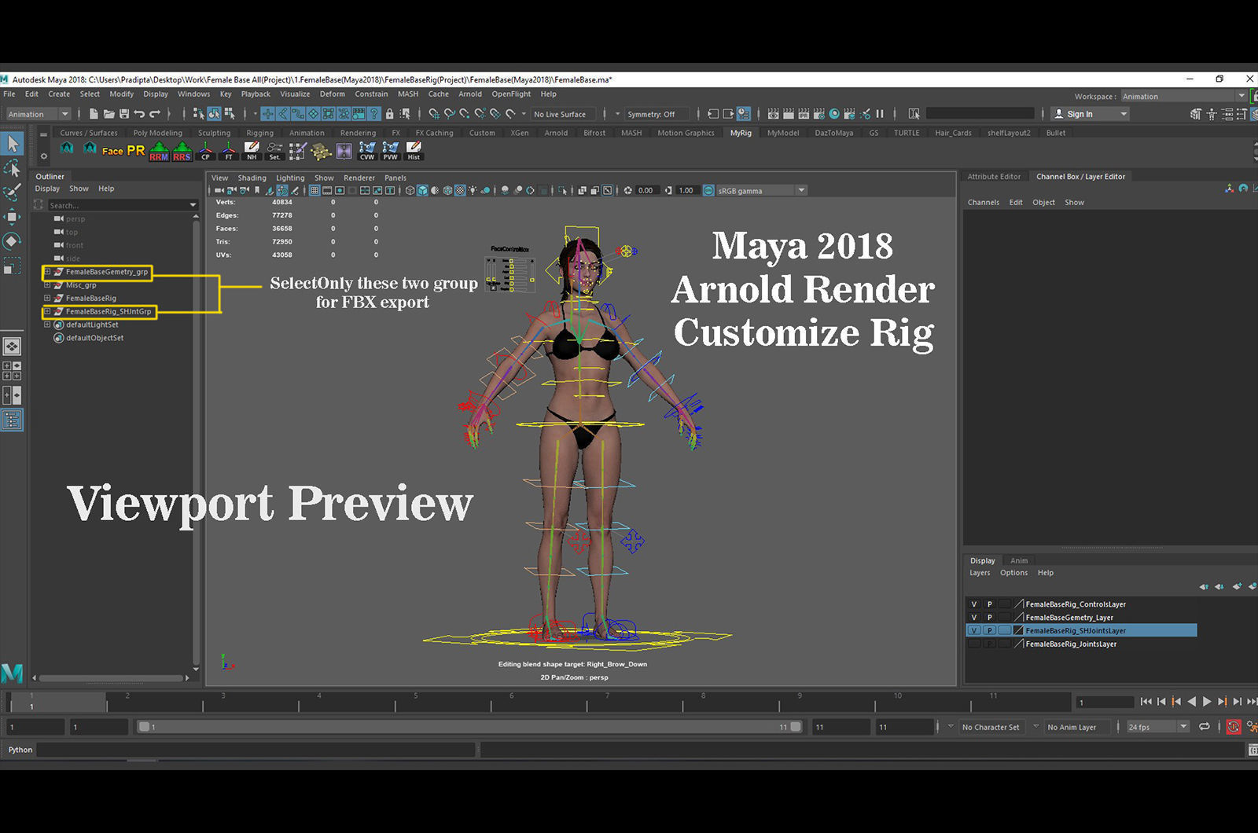Click the RRS shelf icon

(182, 151)
